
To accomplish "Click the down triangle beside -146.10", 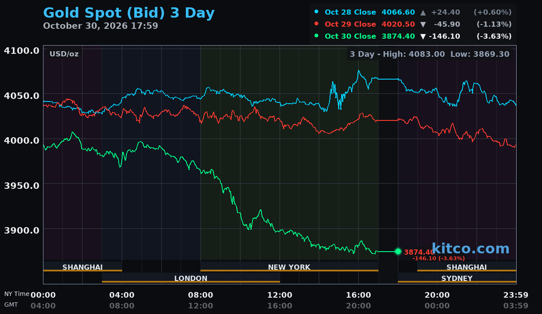I will (423, 37).
